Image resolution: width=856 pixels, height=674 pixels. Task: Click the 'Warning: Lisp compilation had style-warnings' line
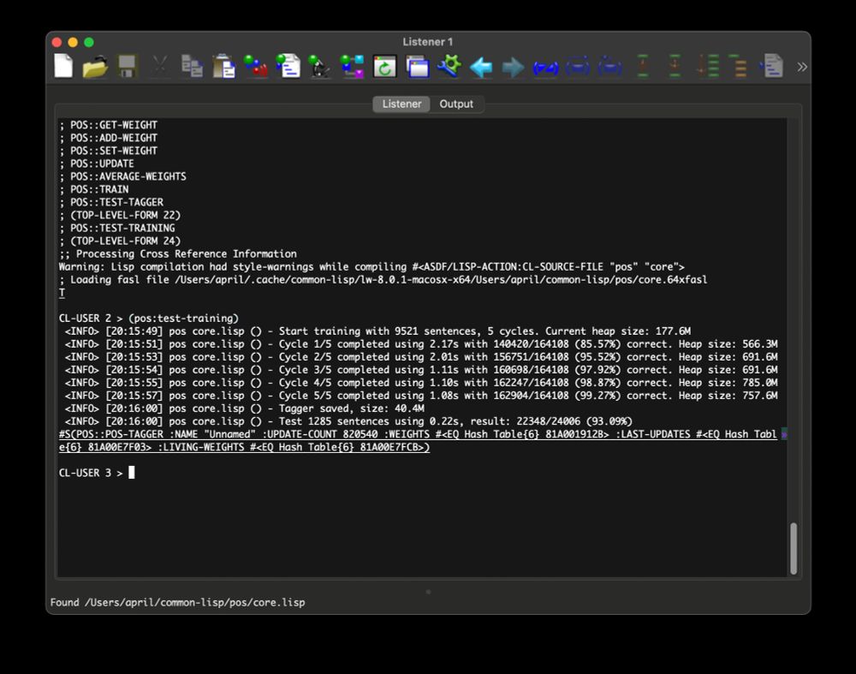point(372,266)
